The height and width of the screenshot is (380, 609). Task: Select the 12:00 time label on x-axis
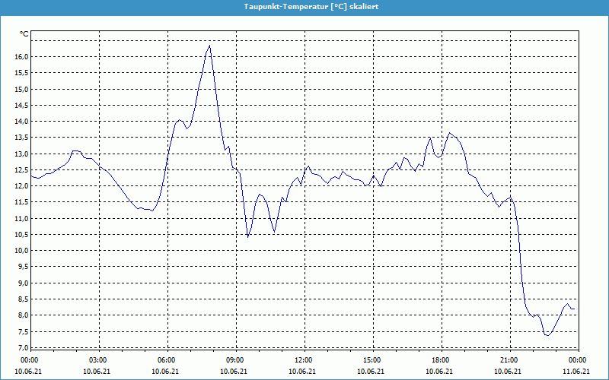coord(304,360)
